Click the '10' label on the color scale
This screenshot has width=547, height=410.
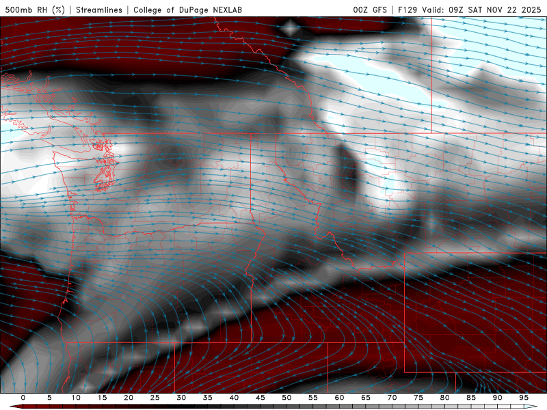76,398
